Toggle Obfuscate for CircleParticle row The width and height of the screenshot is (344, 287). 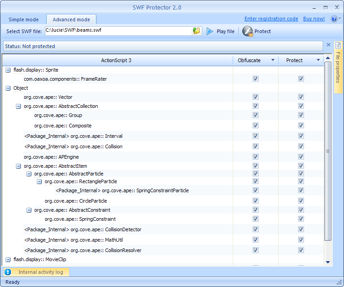click(x=255, y=201)
